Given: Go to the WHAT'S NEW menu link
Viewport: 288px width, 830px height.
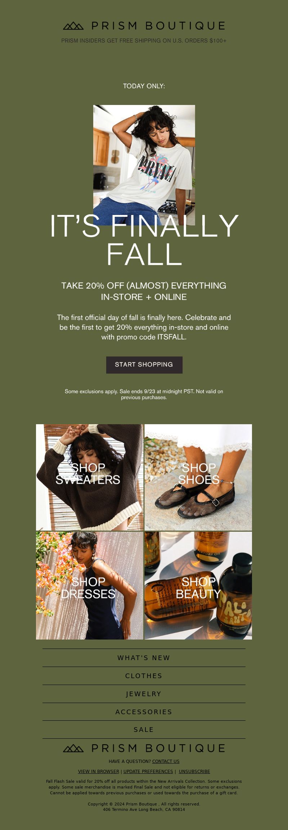Looking at the screenshot, I should 144,658.
